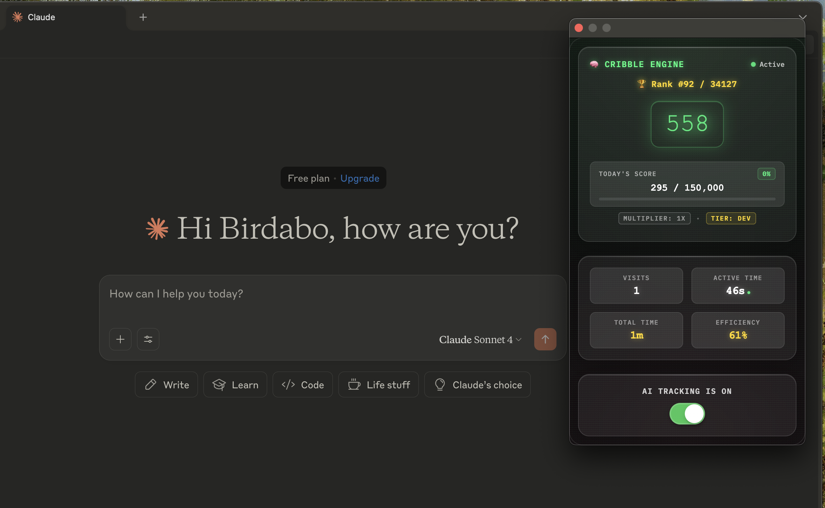825x508 pixels.
Task: Click the orange Claude logo beside greeting
Action: (157, 229)
